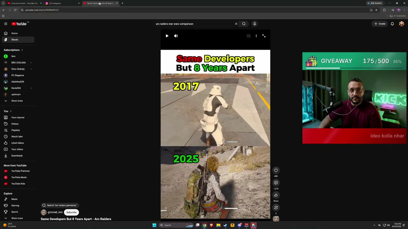Go to the YouTube home logo
The image size is (408, 229).
[19, 24]
